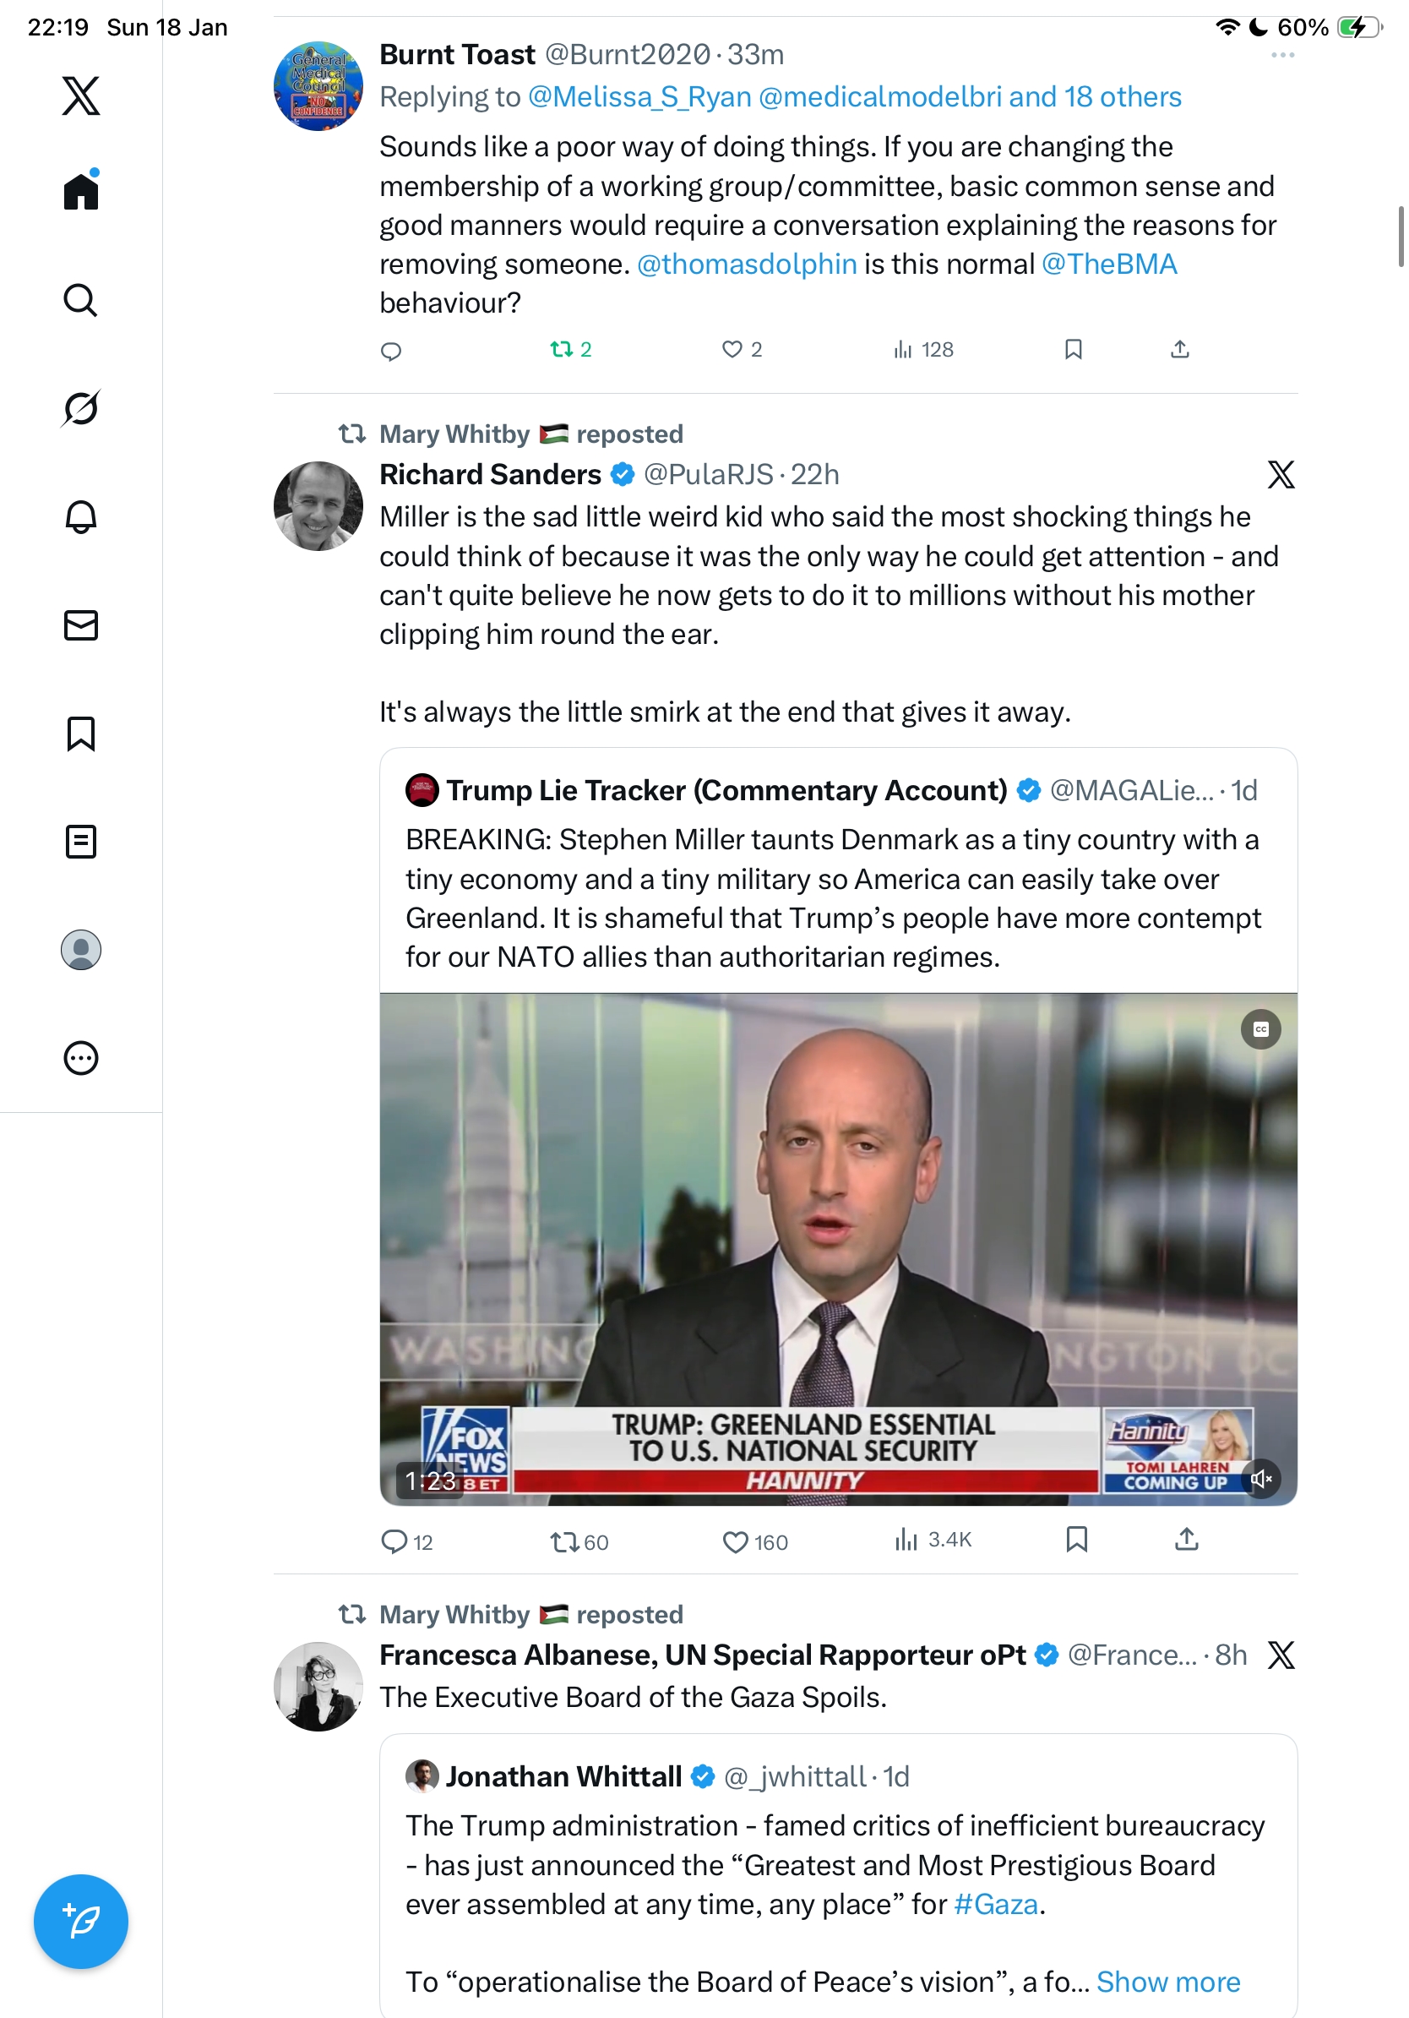This screenshot has width=1409, height=2018.
Task: Open Lists icon in sidebar
Action: click(x=81, y=841)
